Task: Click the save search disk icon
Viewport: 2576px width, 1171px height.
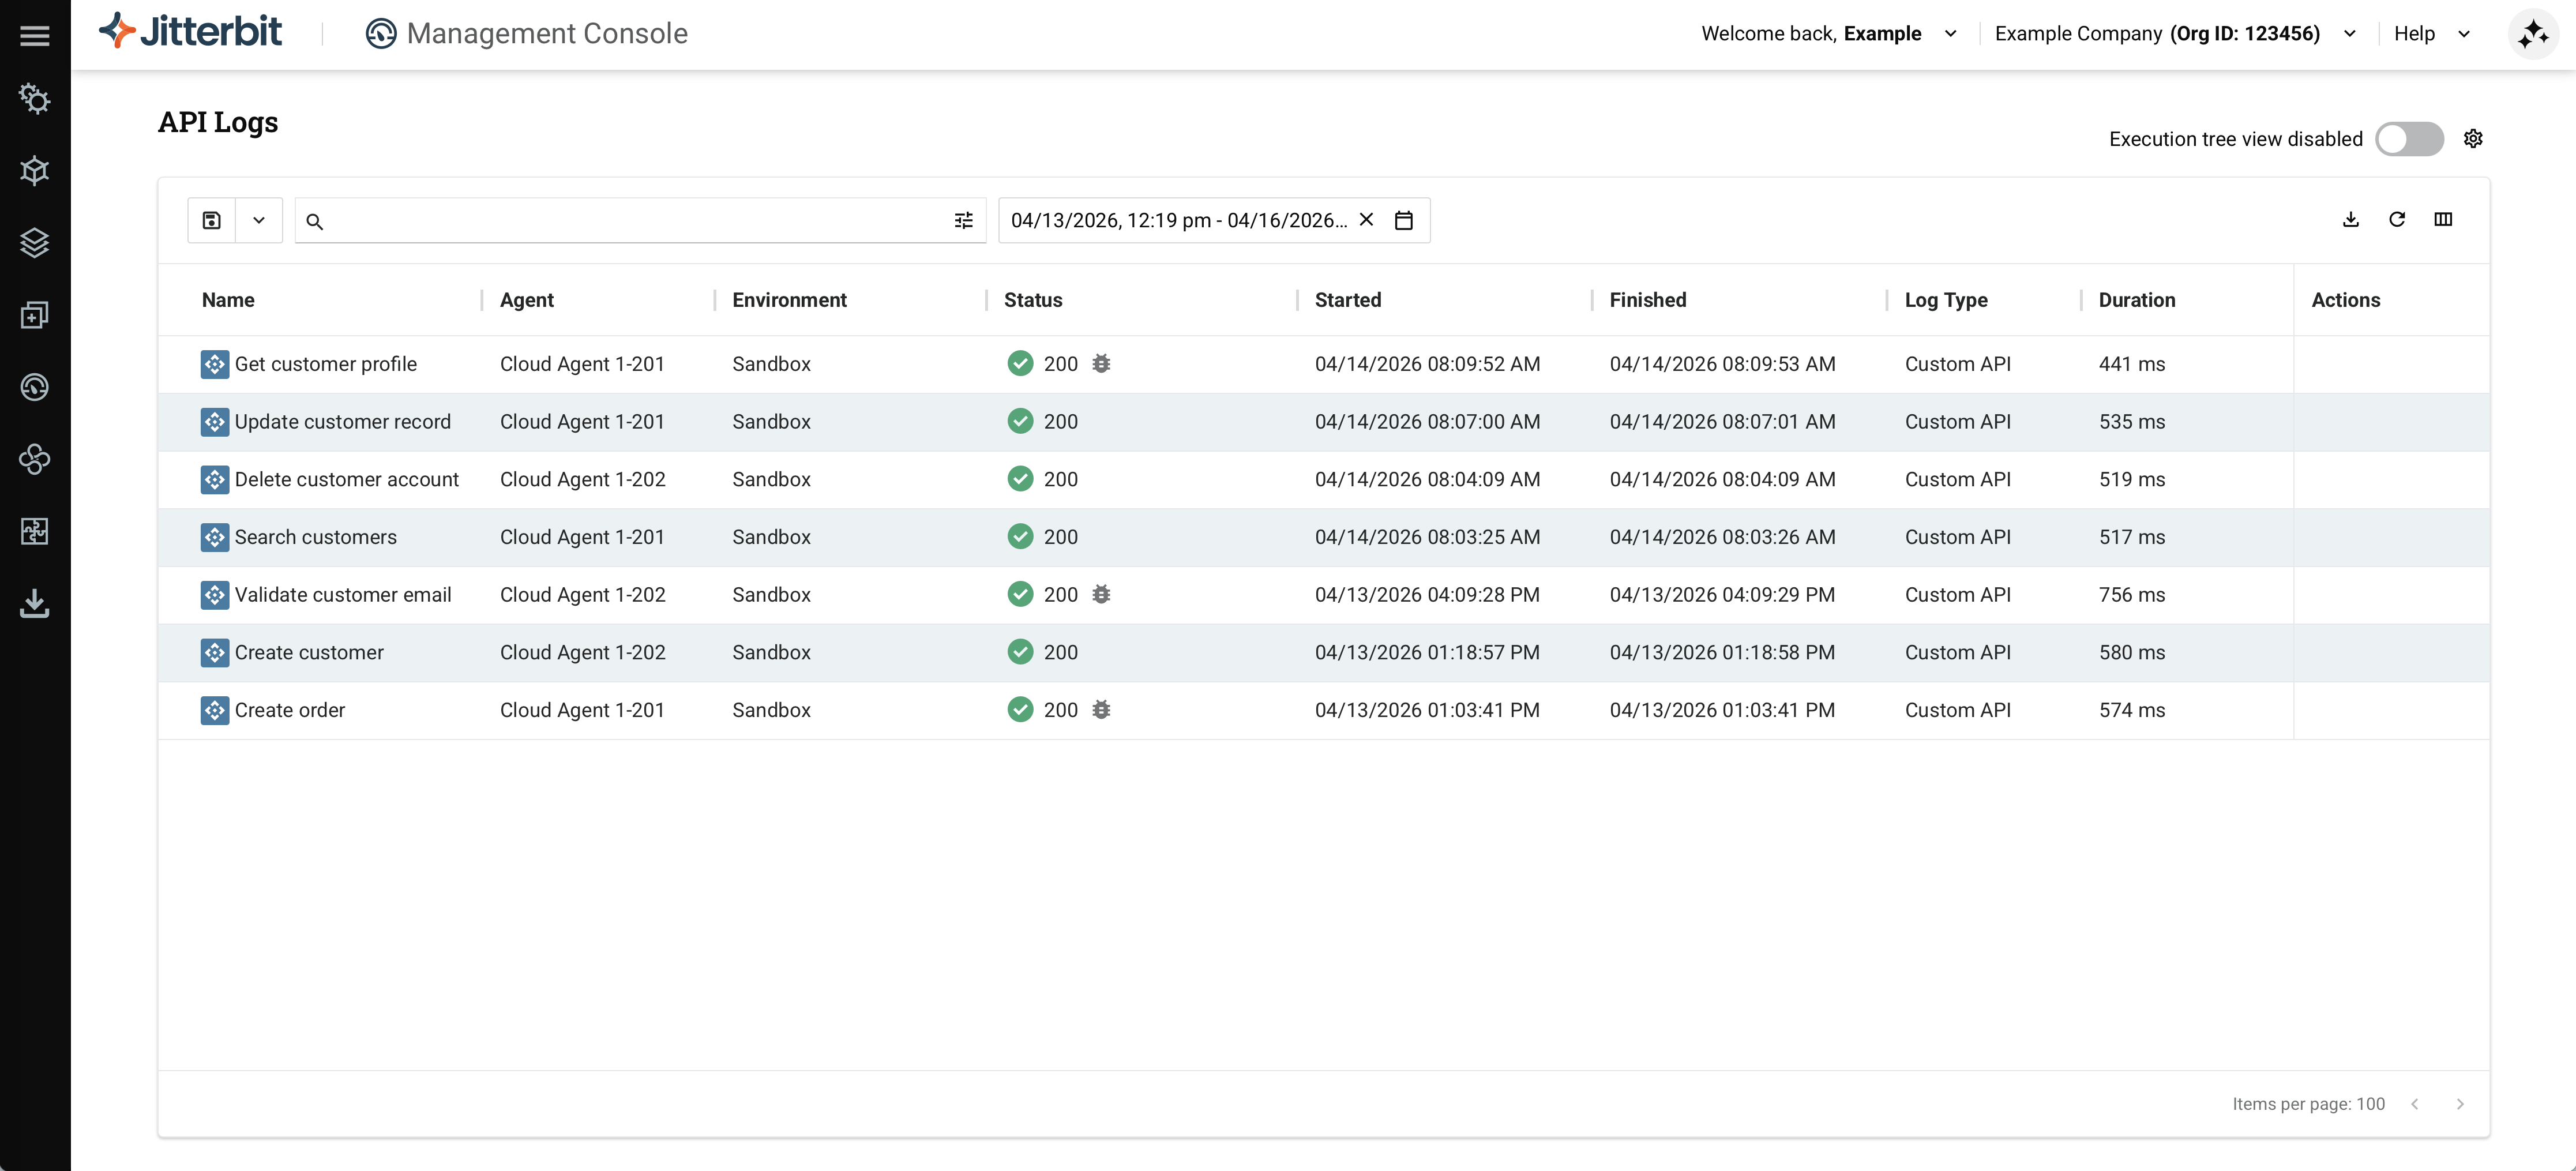Action: (211, 220)
